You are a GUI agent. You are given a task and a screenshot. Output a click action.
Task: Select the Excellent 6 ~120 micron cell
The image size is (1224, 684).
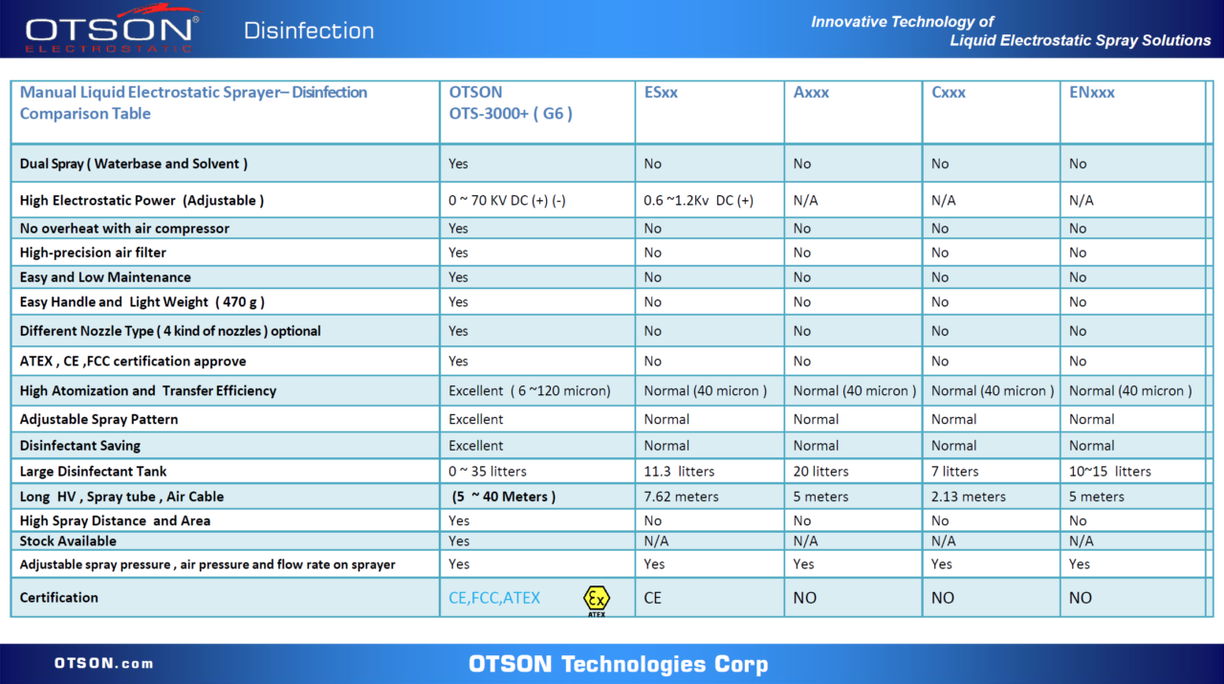tap(529, 390)
